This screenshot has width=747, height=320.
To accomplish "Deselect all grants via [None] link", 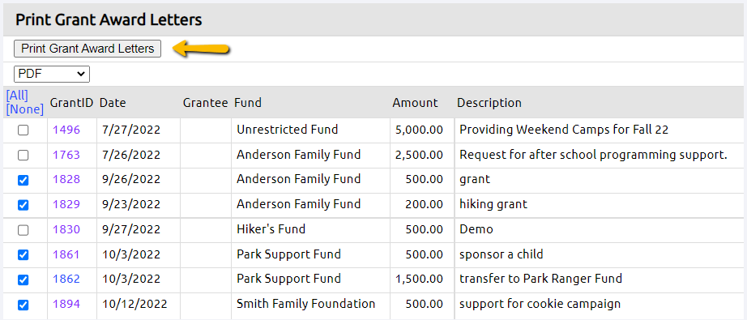I will (25, 109).
